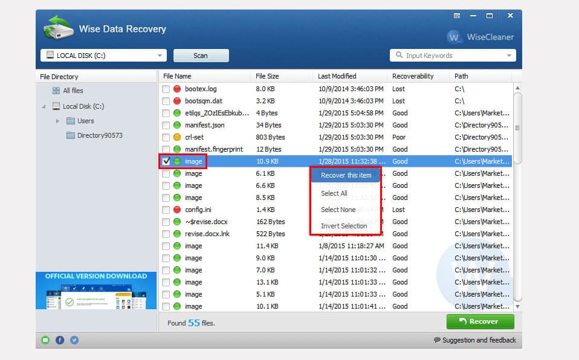Click the WiseCleaner emblem at top right
The width and height of the screenshot is (579, 360).
click(453, 37)
